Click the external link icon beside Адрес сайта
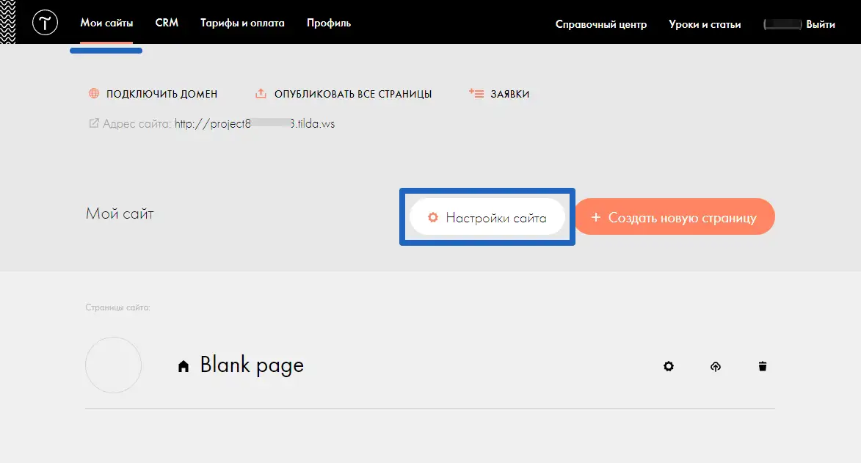861x463 pixels. pos(93,124)
